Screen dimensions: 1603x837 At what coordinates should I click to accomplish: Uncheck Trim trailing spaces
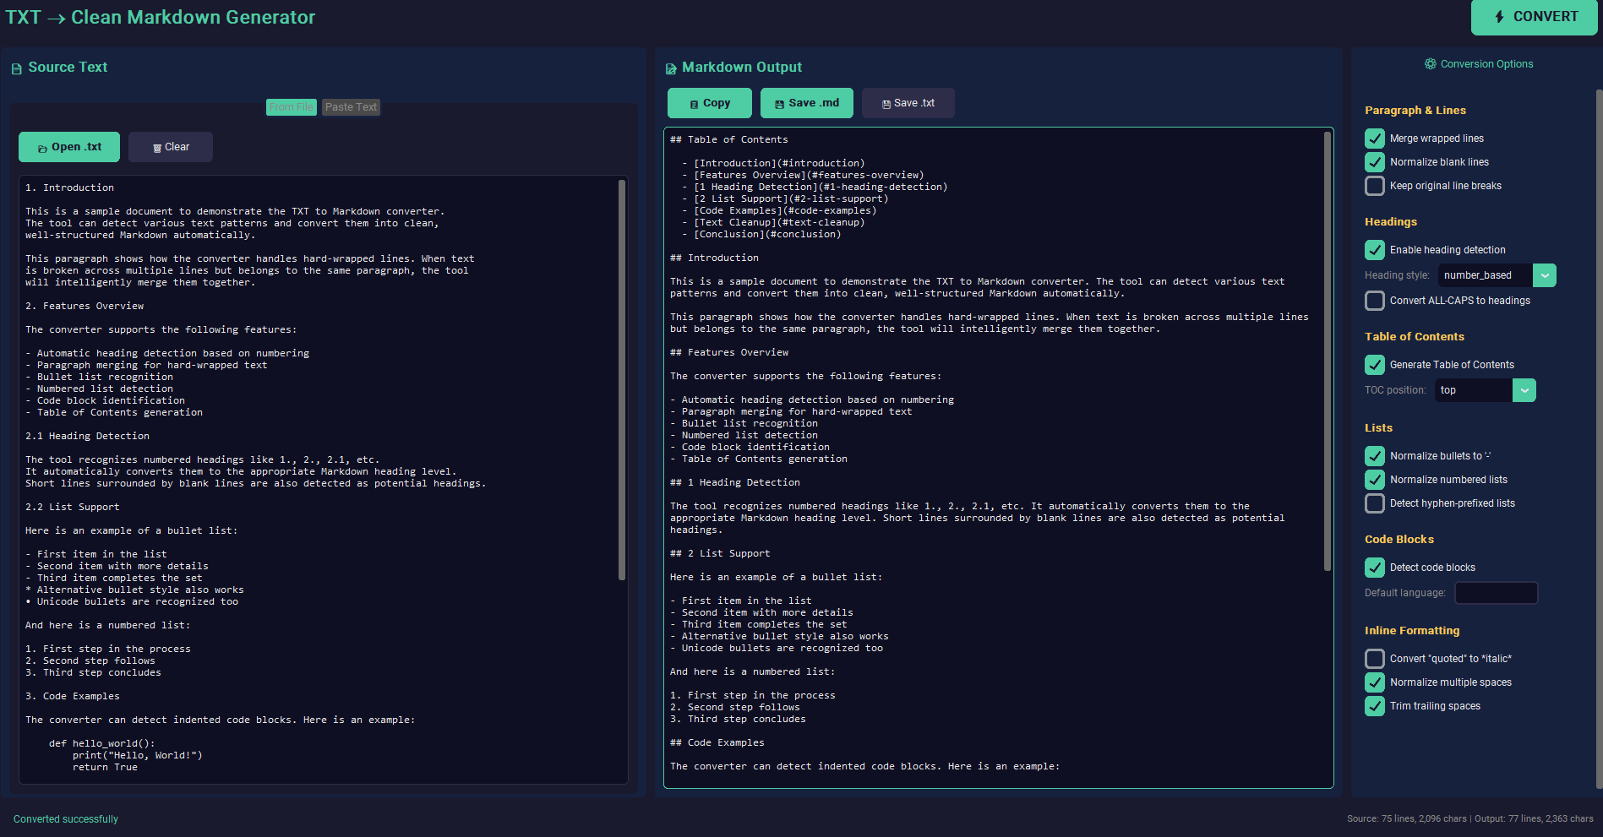[1375, 706]
